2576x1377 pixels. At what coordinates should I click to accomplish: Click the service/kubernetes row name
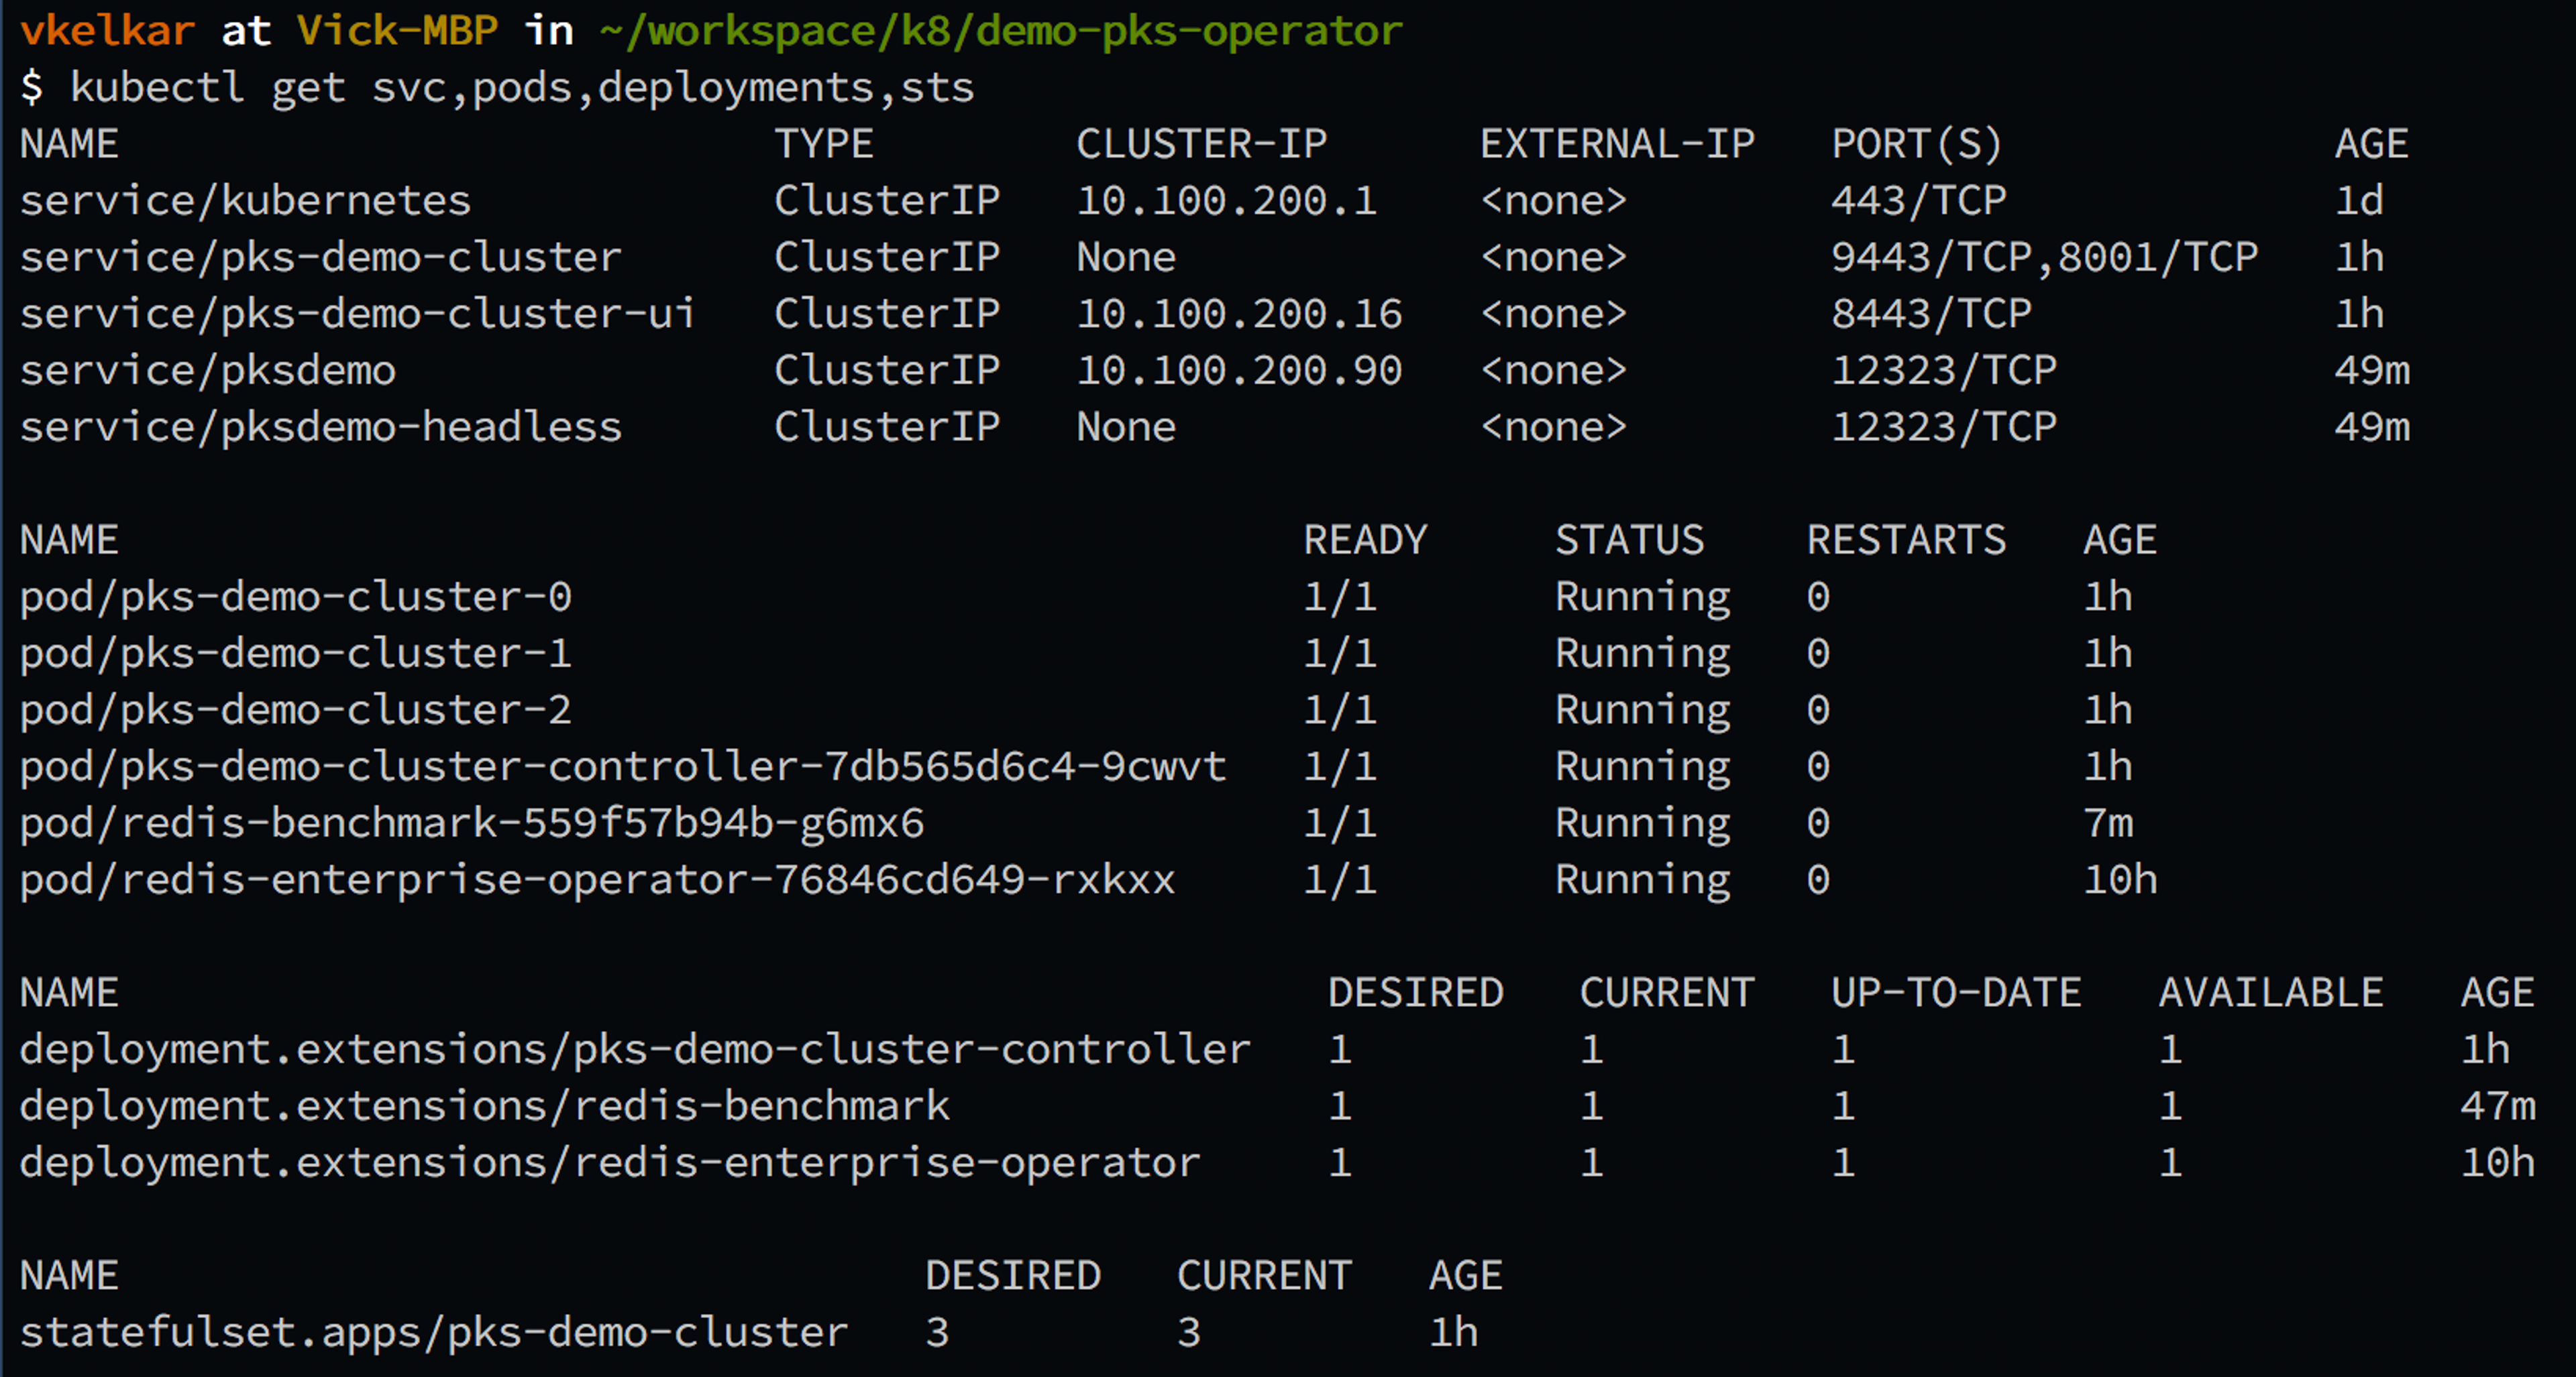[245, 201]
